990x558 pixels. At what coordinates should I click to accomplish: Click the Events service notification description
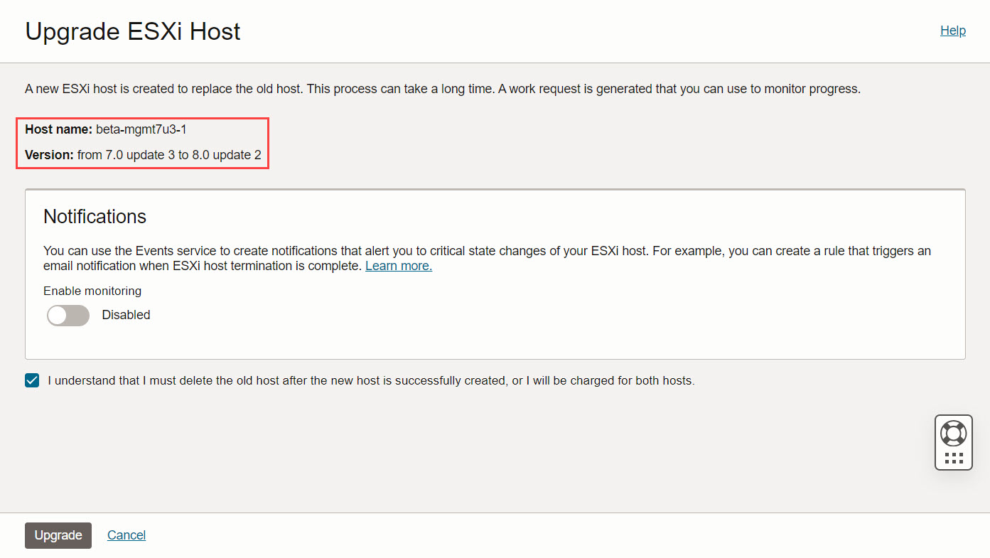(x=488, y=258)
